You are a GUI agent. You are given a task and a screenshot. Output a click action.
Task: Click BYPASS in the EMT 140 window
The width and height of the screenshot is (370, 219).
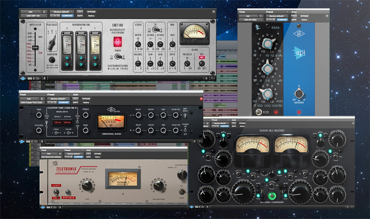[x=91, y=12]
